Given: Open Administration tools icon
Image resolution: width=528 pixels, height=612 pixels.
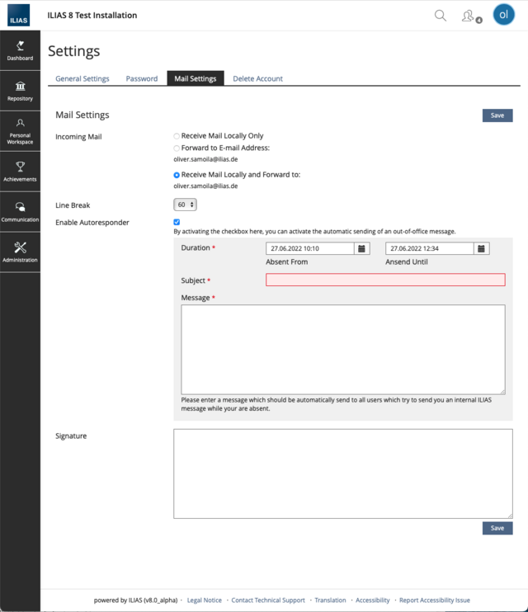Looking at the screenshot, I should tap(20, 252).
